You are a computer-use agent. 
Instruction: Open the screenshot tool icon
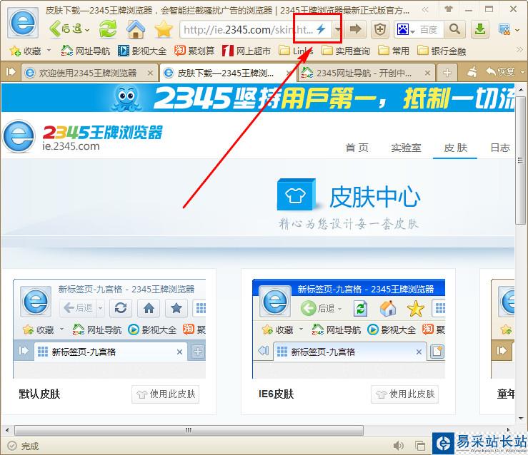tap(504, 29)
